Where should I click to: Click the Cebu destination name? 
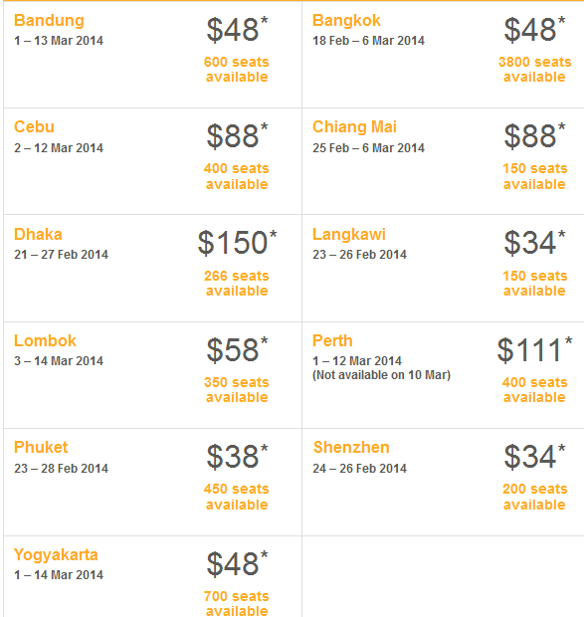point(34,127)
